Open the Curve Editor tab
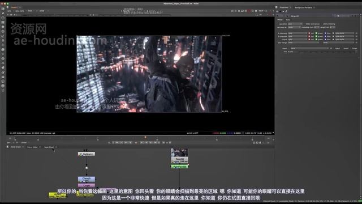Viewport: 362px width, 204px height. [x=32, y=147]
